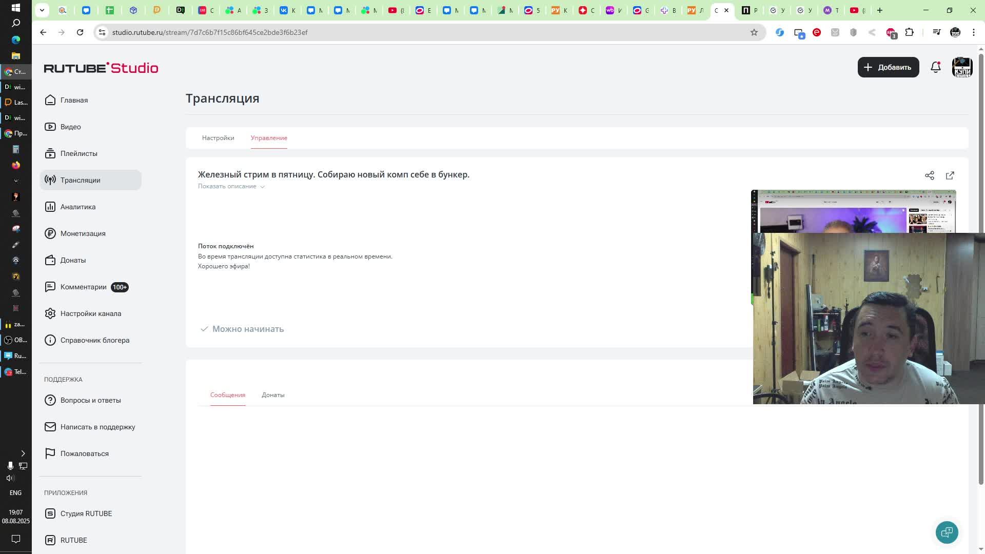Image resolution: width=985 pixels, height=554 pixels.
Task: Open stream in new window icon
Action: pos(950,175)
